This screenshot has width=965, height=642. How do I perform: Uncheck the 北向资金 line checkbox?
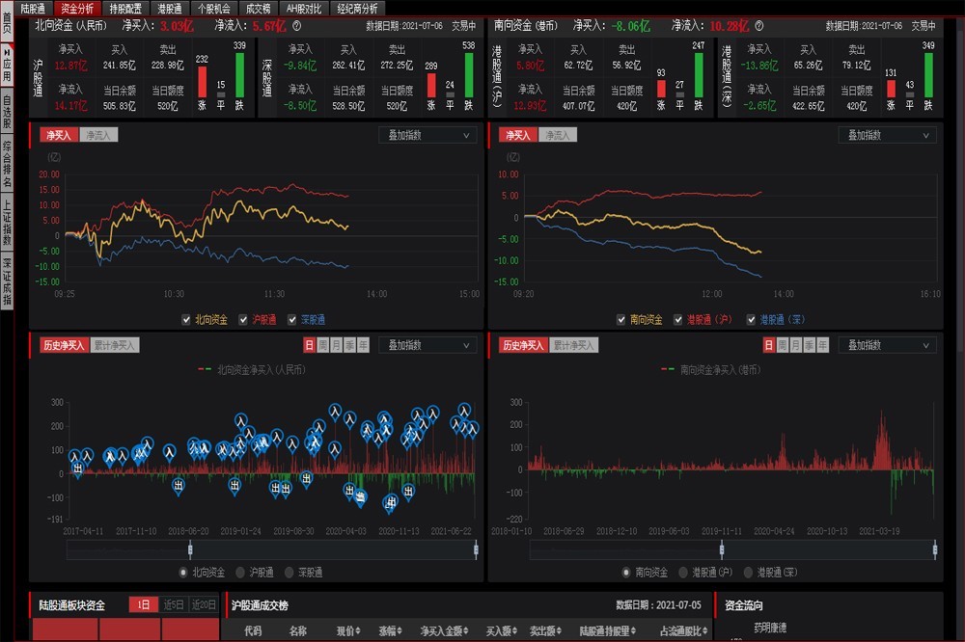click(186, 320)
